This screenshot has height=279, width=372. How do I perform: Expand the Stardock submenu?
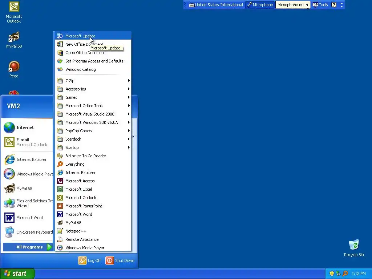[93, 139]
